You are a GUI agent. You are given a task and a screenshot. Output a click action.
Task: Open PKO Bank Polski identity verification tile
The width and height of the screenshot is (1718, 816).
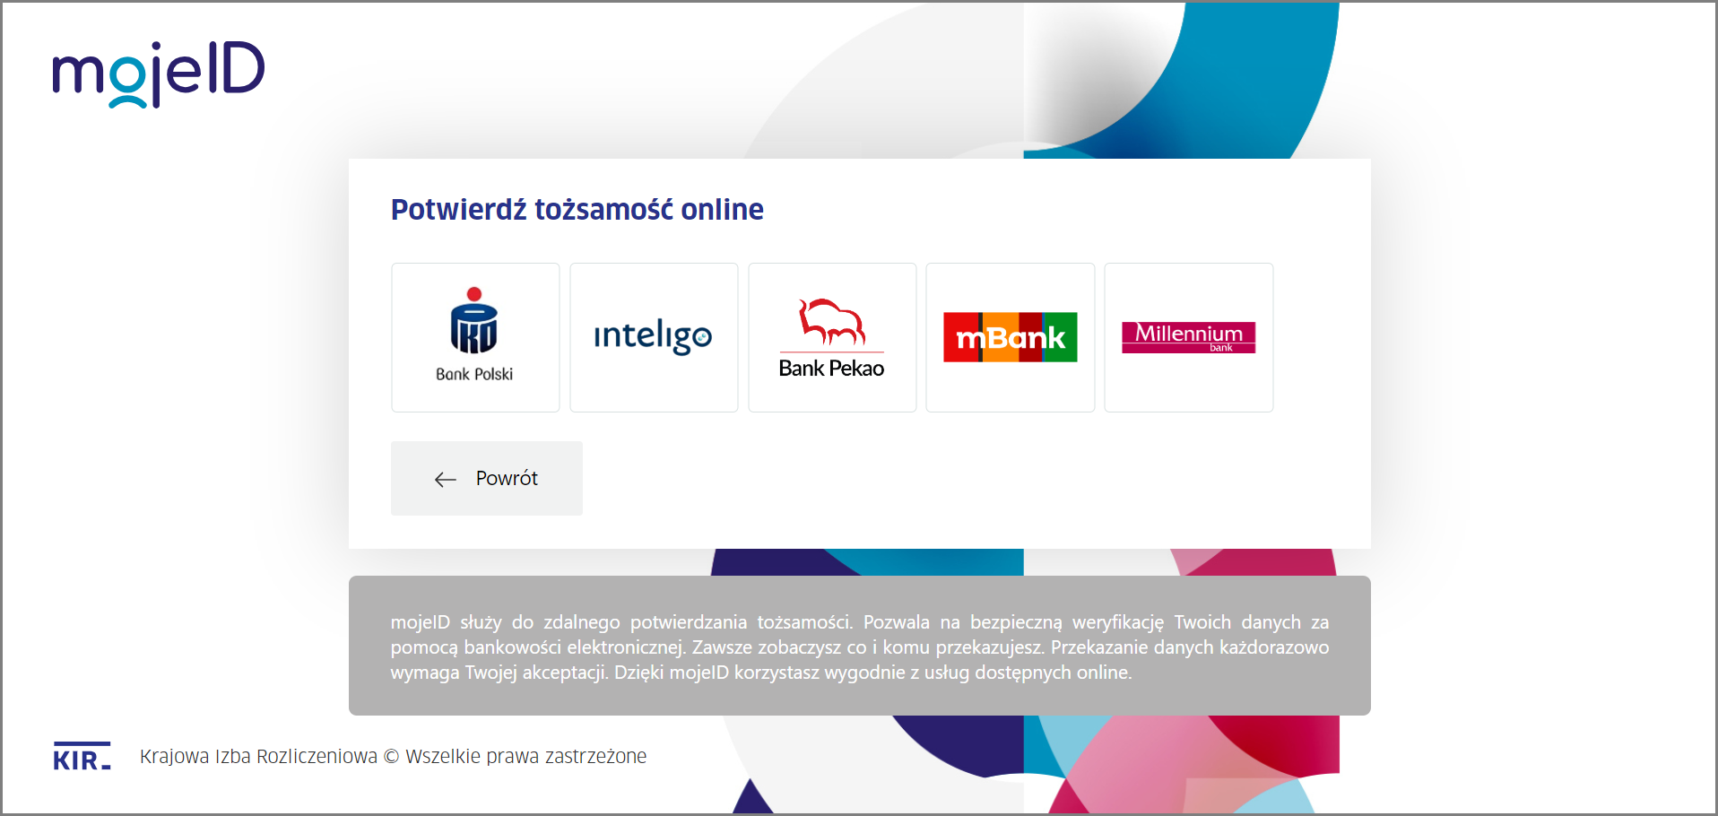tap(474, 336)
